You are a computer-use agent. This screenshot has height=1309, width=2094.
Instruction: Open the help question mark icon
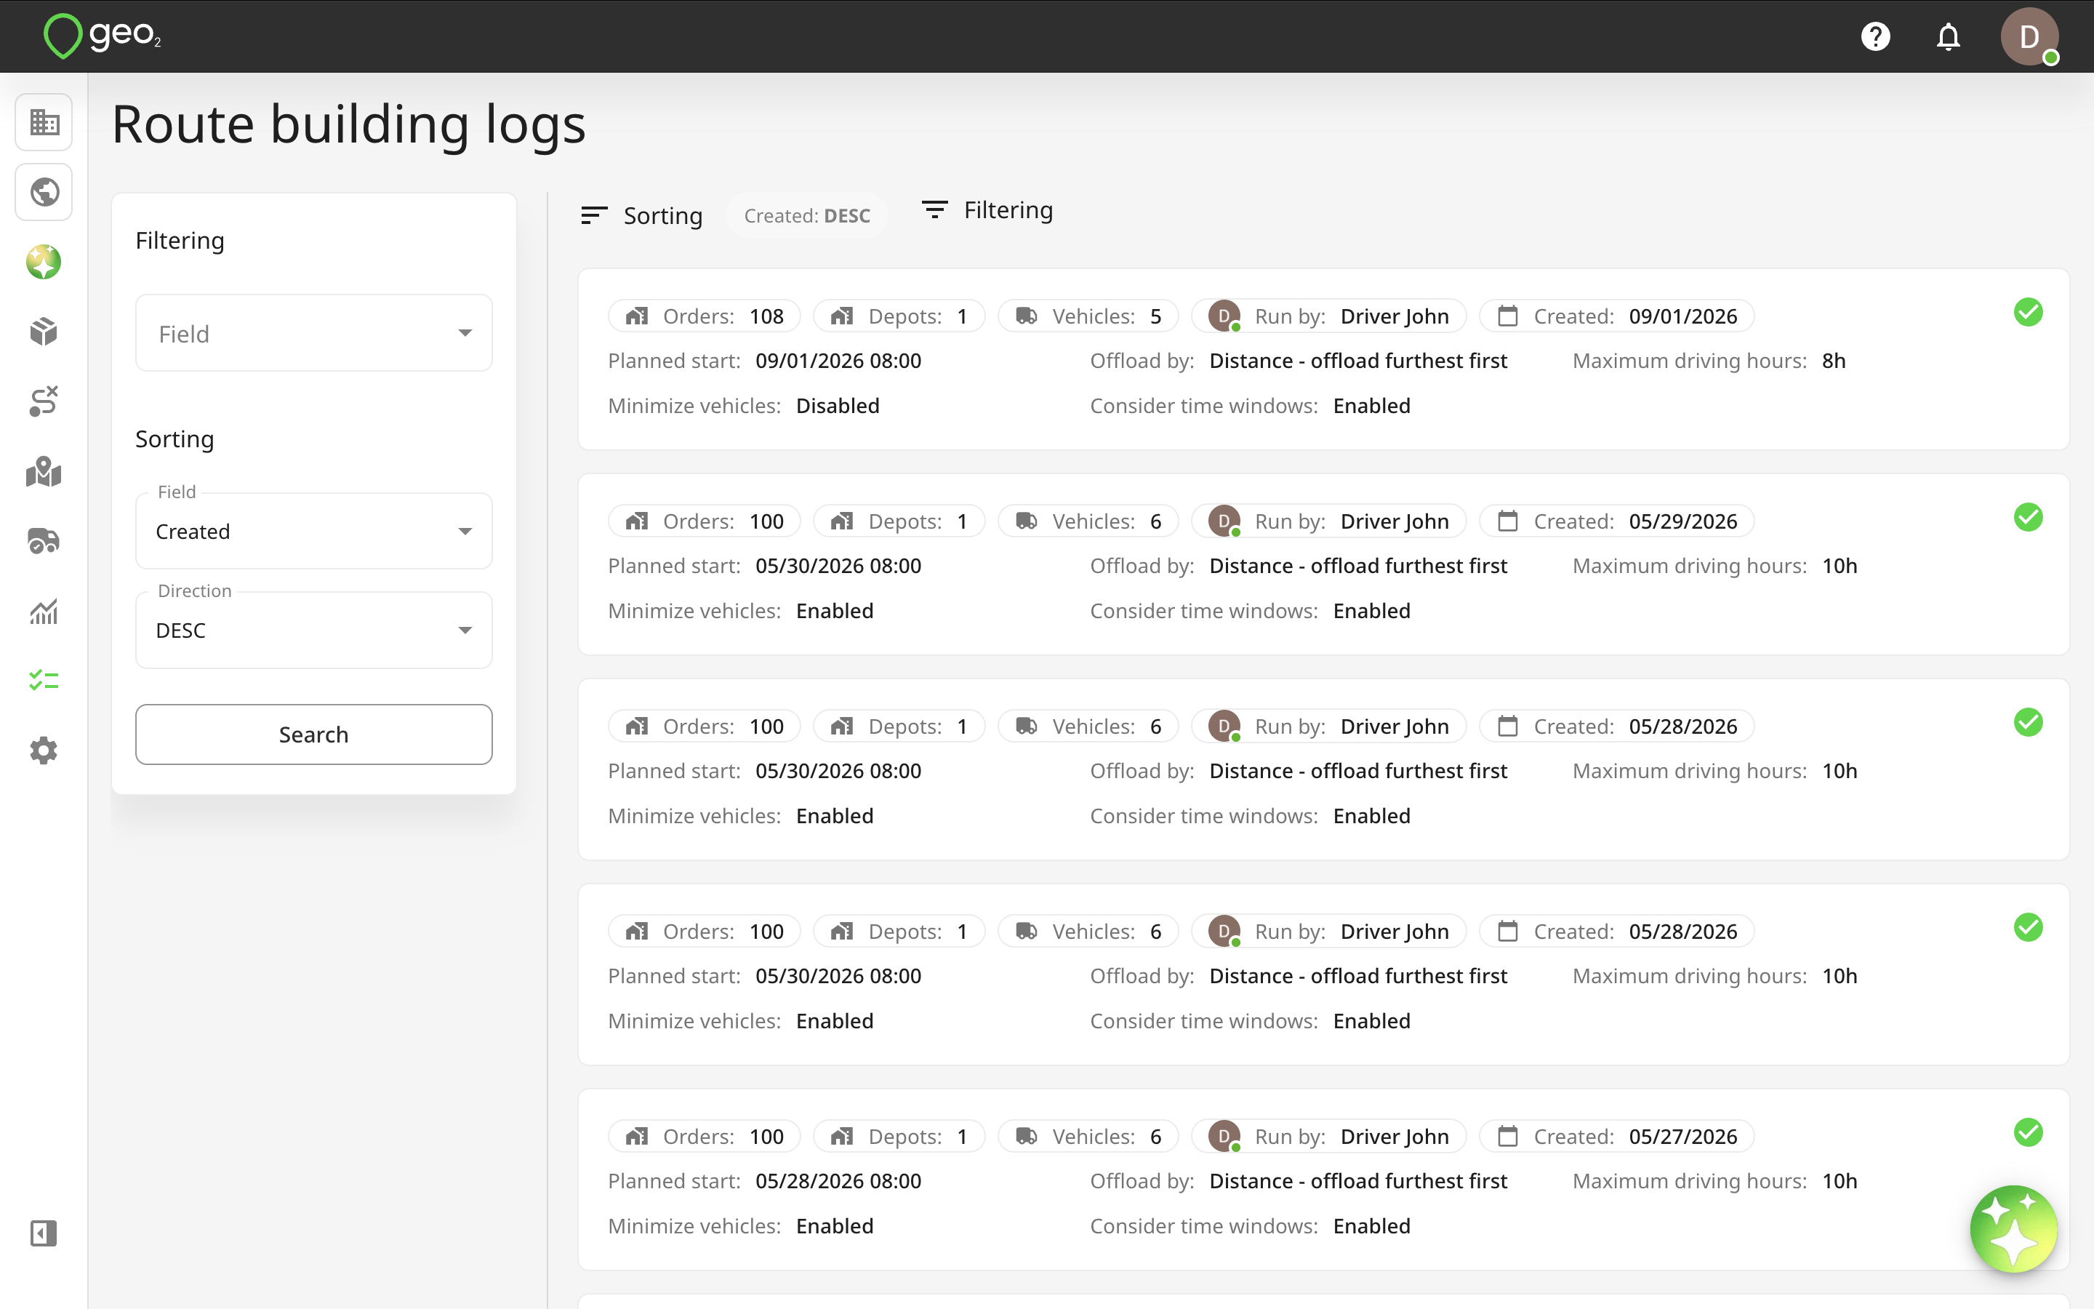coord(1875,36)
